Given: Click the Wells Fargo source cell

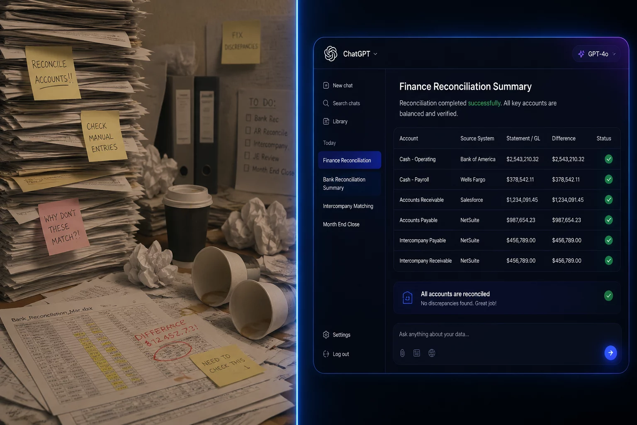Looking at the screenshot, I should [473, 180].
